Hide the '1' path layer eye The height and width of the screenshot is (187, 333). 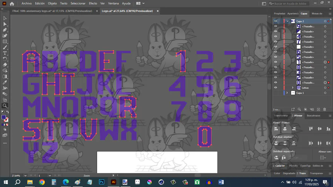(x=275, y=62)
